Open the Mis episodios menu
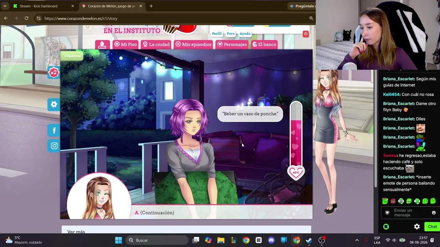Screen dimensions: 440x247 (x=193, y=45)
